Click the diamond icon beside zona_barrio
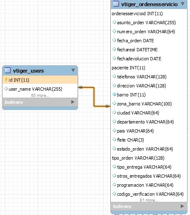Viewport: 190px width, 215px height. 114,103
